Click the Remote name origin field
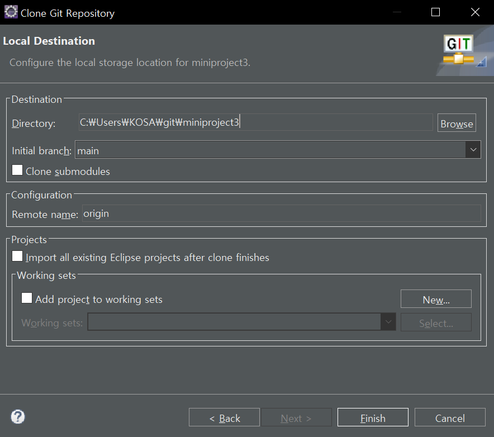 (281, 213)
